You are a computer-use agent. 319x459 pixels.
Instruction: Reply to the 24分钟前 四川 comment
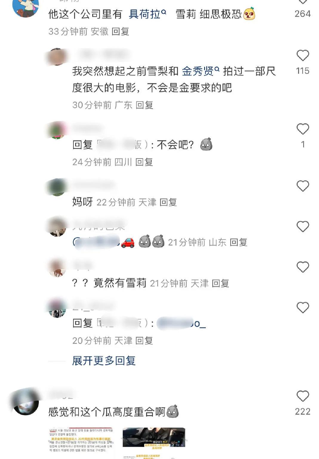click(144, 162)
